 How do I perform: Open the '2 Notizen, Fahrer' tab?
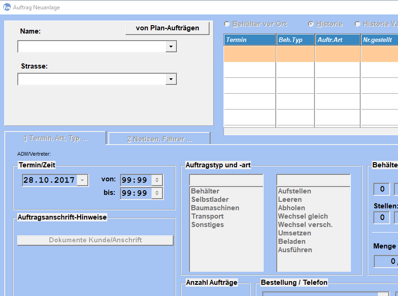coord(159,139)
